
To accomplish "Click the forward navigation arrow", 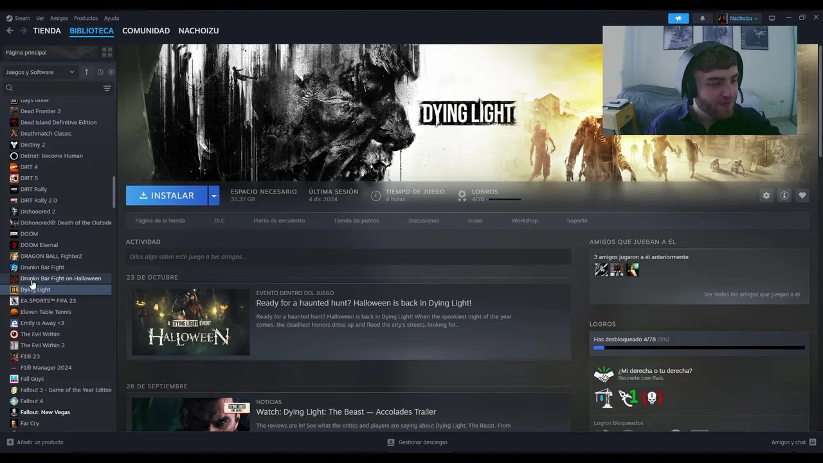I will 23,30.
